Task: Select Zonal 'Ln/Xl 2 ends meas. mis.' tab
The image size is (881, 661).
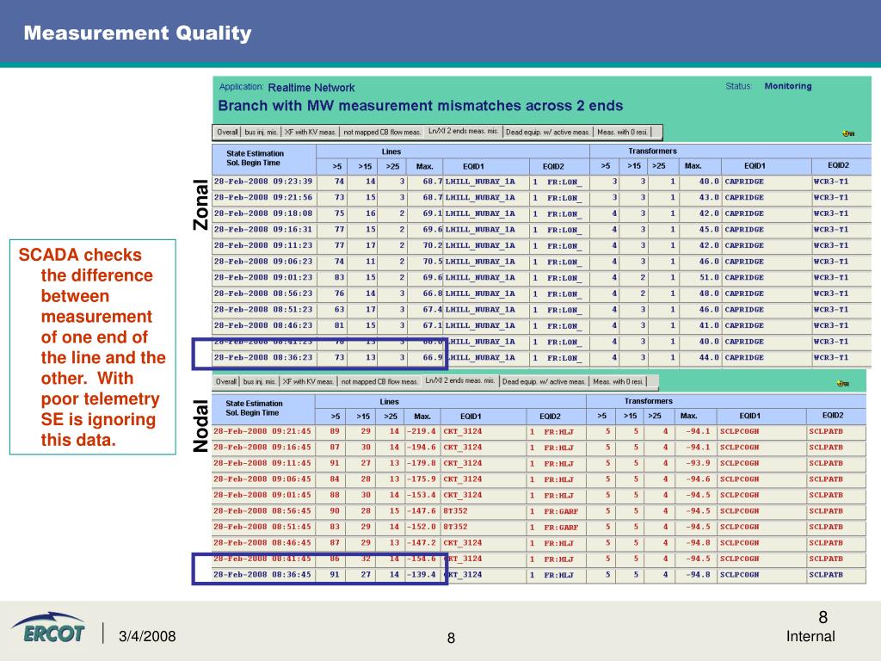Action: [463, 131]
